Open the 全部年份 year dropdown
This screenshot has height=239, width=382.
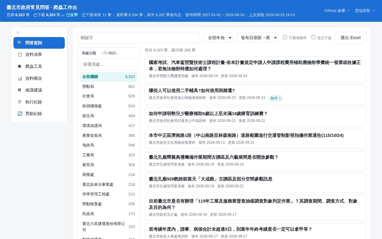218,38
